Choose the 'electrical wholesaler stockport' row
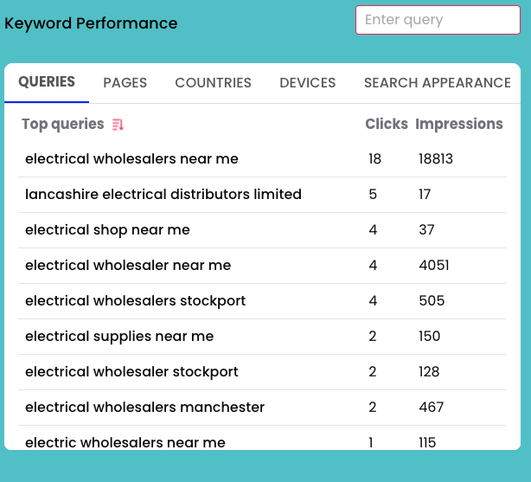 tap(131, 372)
